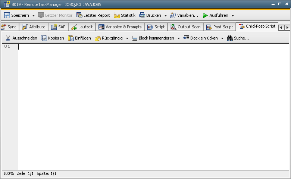
Task: Click line number 01 in gutter
Action: (7, 46)
